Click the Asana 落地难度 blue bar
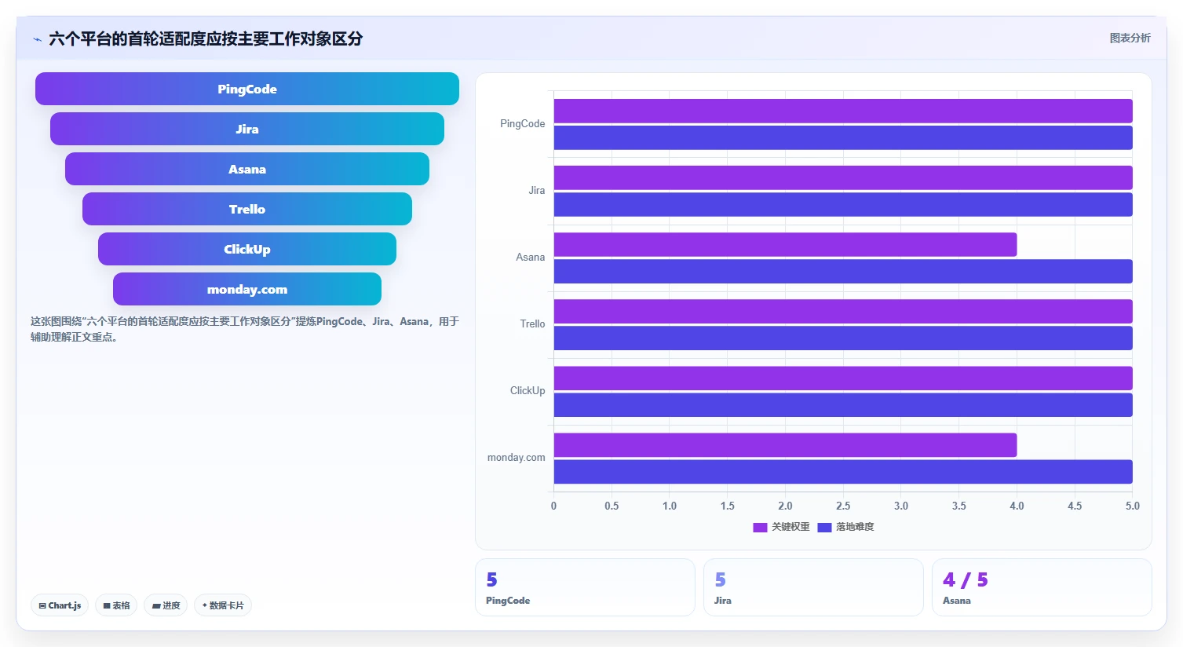 pyautogui.click(x=843, y=271)
